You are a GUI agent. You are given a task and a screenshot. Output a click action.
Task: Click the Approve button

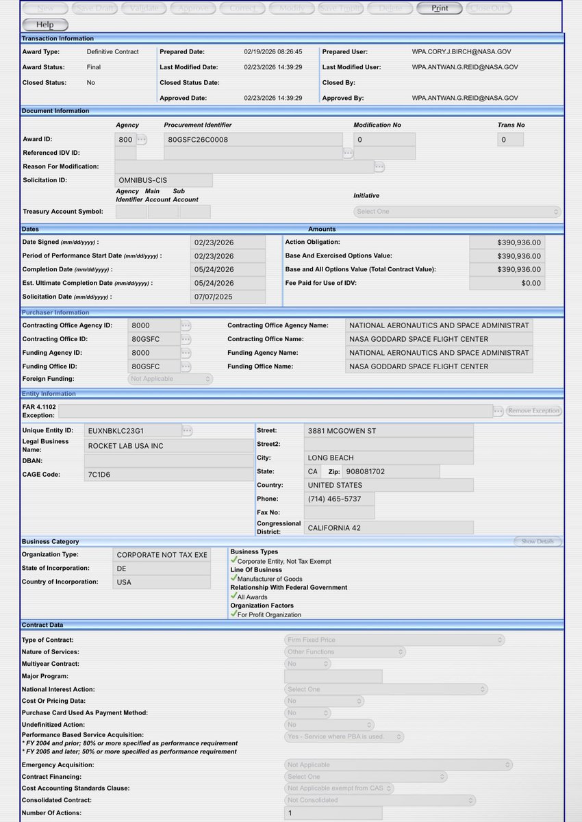point(193,8)
